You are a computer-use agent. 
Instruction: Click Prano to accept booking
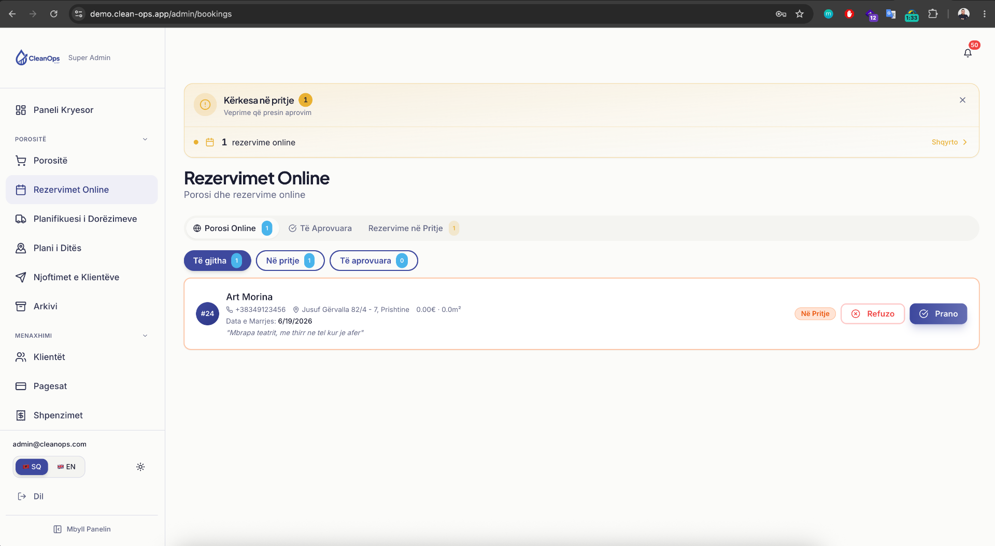[x=938, y=314]
